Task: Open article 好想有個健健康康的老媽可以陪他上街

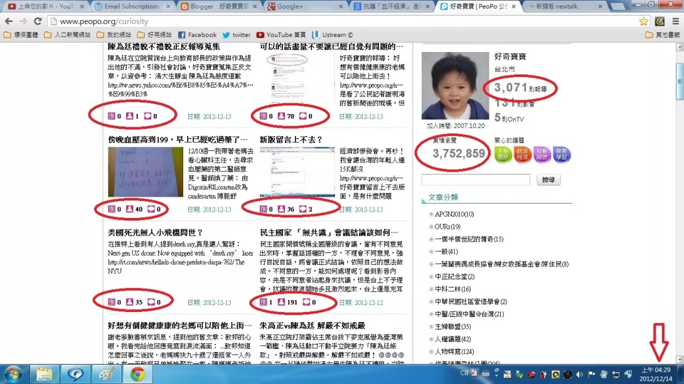Action: coord(179,326)
